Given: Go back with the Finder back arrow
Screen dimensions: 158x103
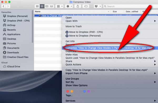Looking at the screenshot, I should (3, 6).
